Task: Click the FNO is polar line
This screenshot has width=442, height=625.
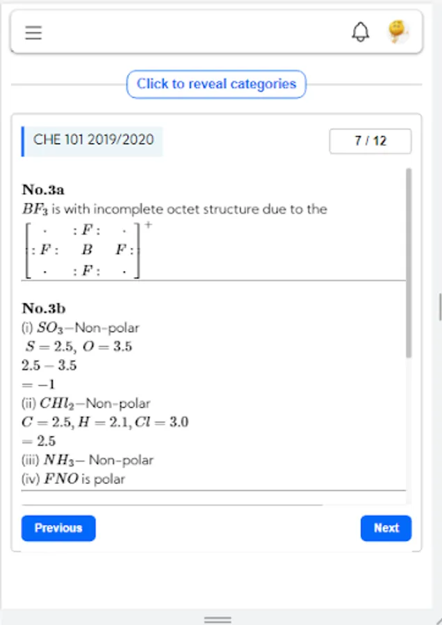Action: [x=74, y=479]
